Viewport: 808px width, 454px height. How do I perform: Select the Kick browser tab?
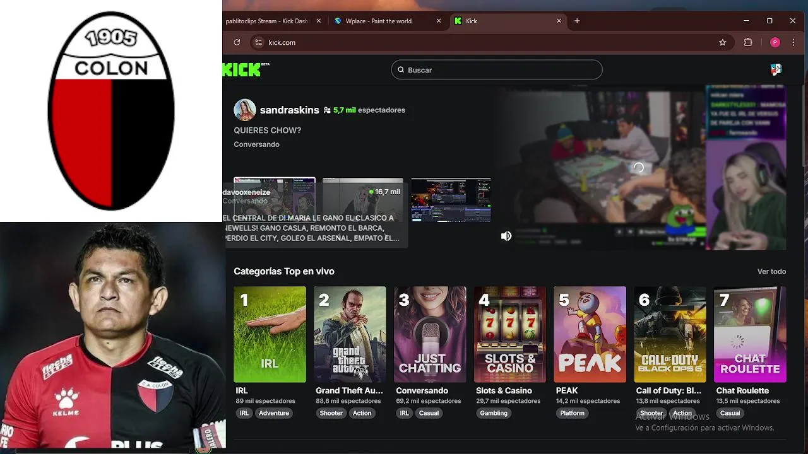click(507, 21)
